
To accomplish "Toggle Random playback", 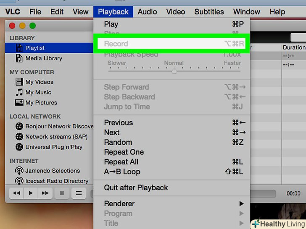I will click(x=172, y=142).
